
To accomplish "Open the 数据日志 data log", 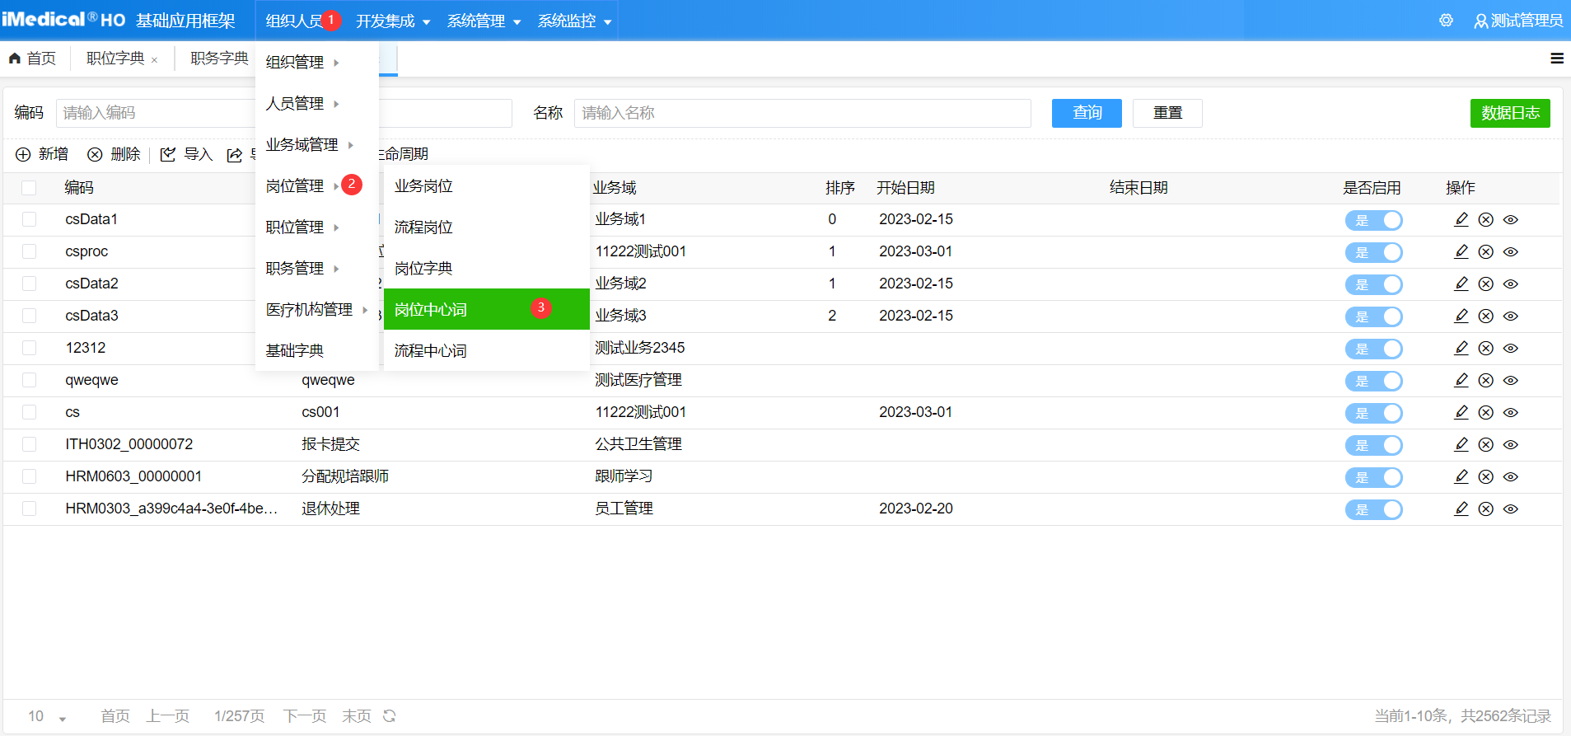I will [x=1510, y=113].
